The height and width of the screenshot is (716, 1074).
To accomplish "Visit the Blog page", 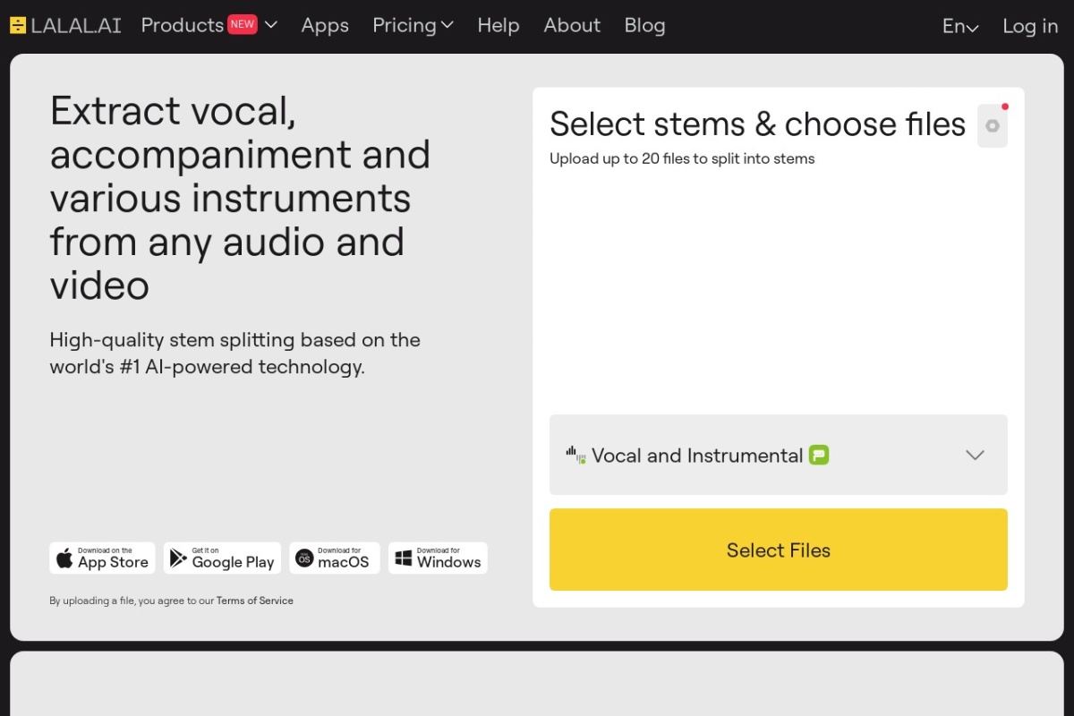I will tap(644, 26).
